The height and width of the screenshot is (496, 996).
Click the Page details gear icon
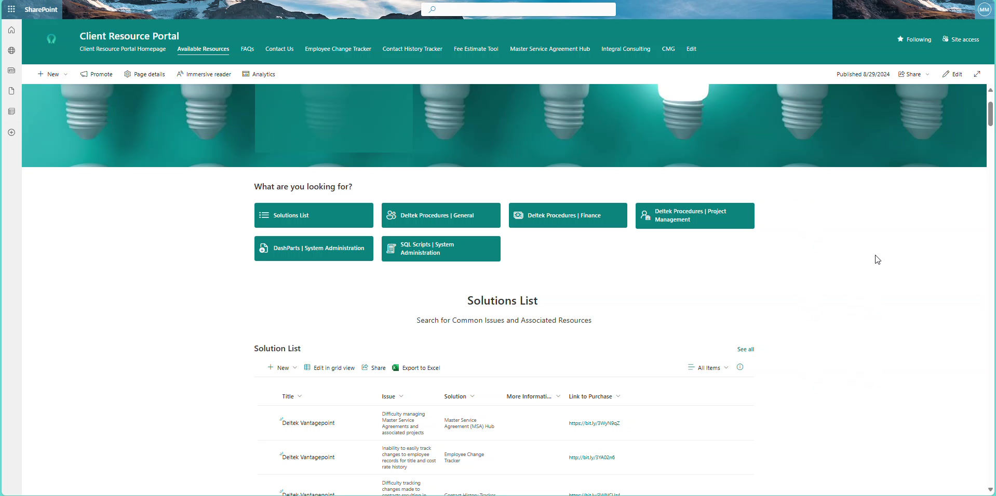pos(127,74)
